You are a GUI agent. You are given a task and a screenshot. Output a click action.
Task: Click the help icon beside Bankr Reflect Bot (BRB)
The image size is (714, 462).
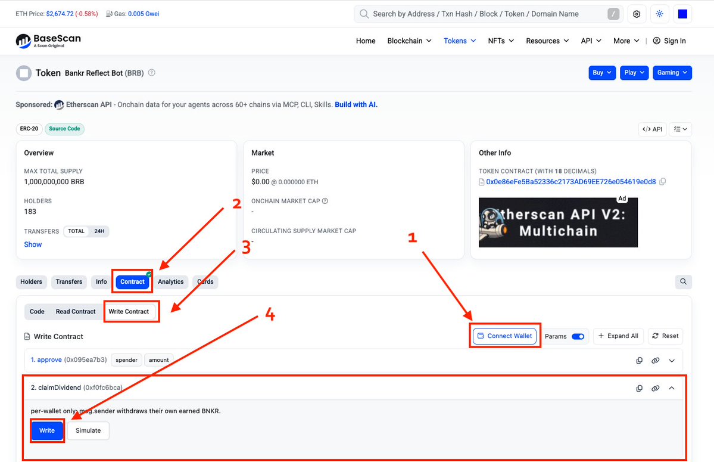tap(152, 73)
